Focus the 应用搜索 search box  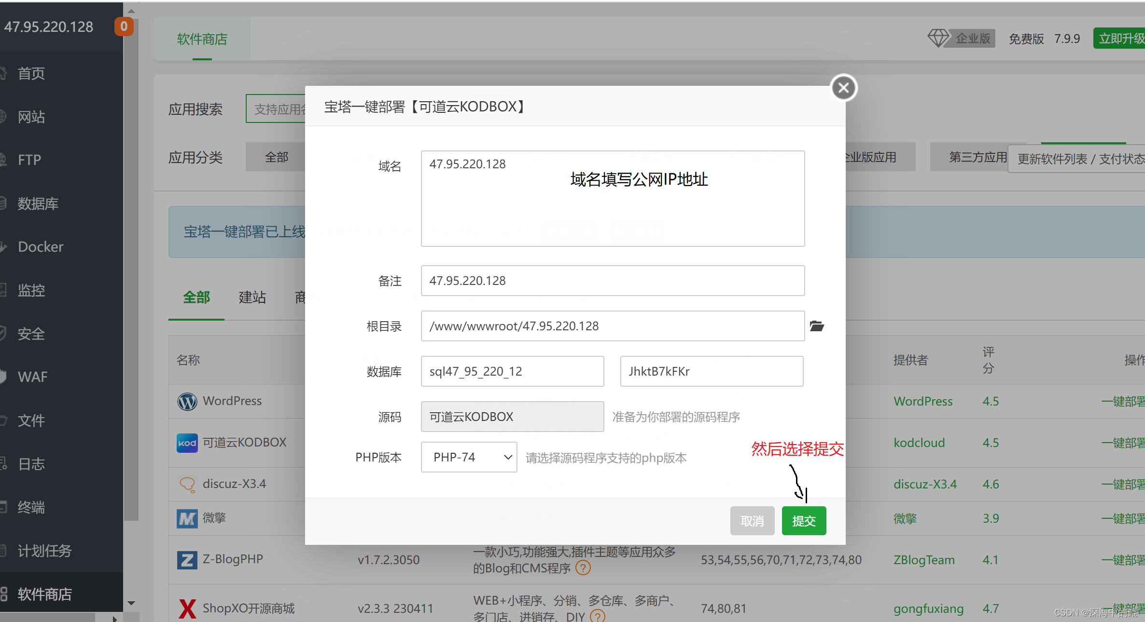[x=276, y=109]
